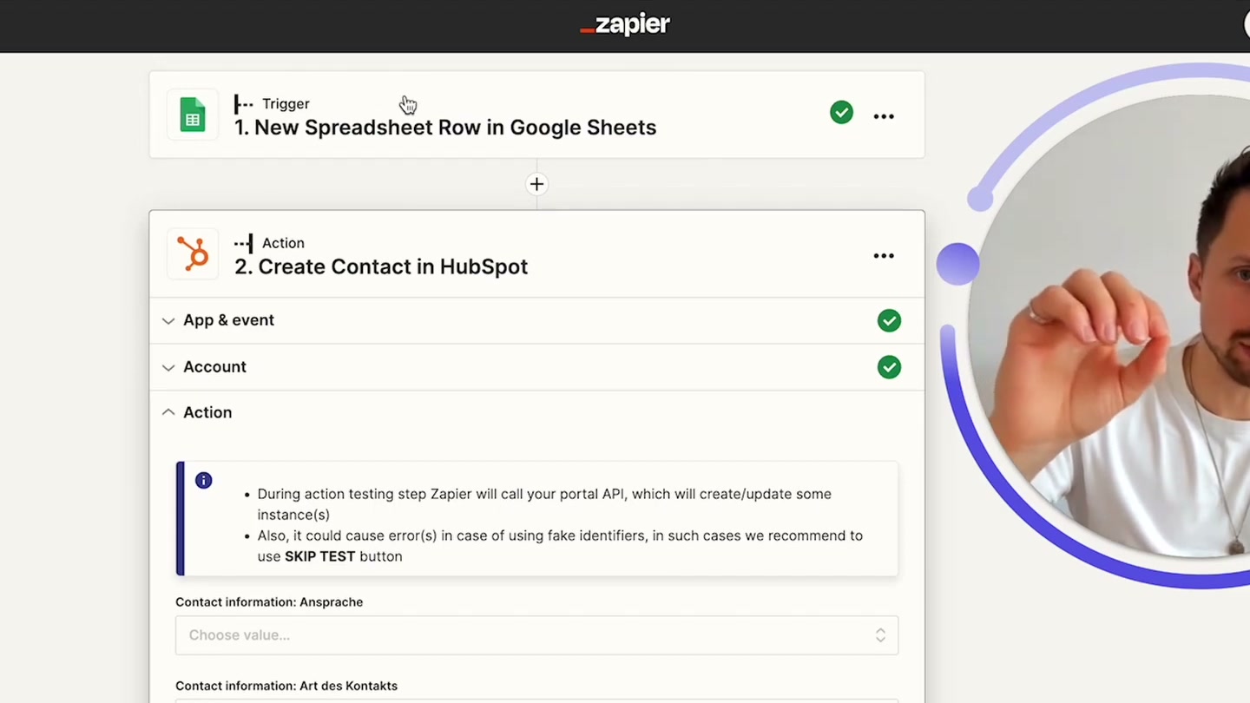Open the step named New Spreadsheet Row in Google Sheets

pos(445,127)
